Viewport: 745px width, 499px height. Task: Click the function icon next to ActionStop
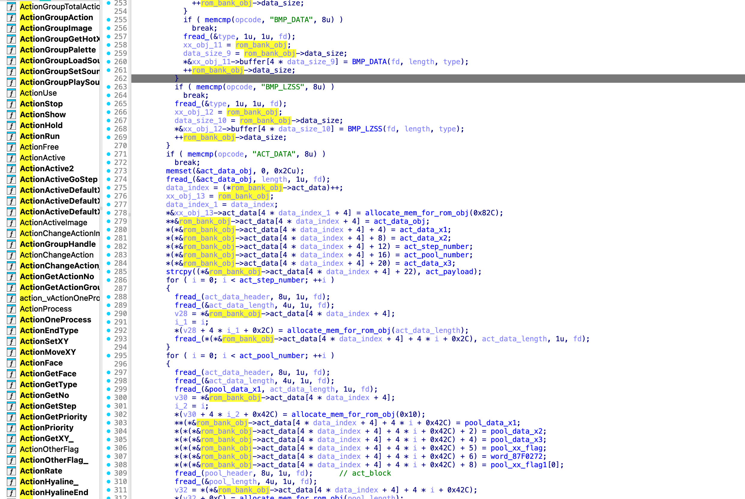click(11, 104)
